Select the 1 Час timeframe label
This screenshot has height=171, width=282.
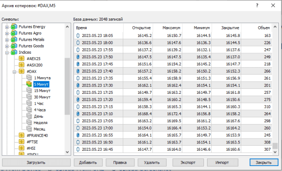tap(39, 104)
